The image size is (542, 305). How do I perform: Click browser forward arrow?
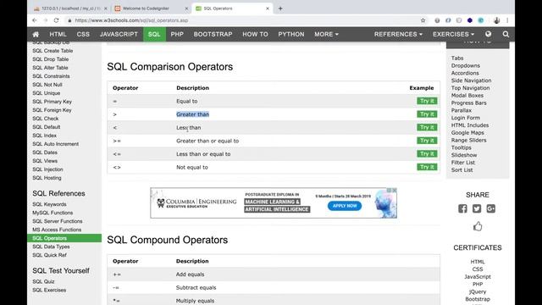click(45, 20)
